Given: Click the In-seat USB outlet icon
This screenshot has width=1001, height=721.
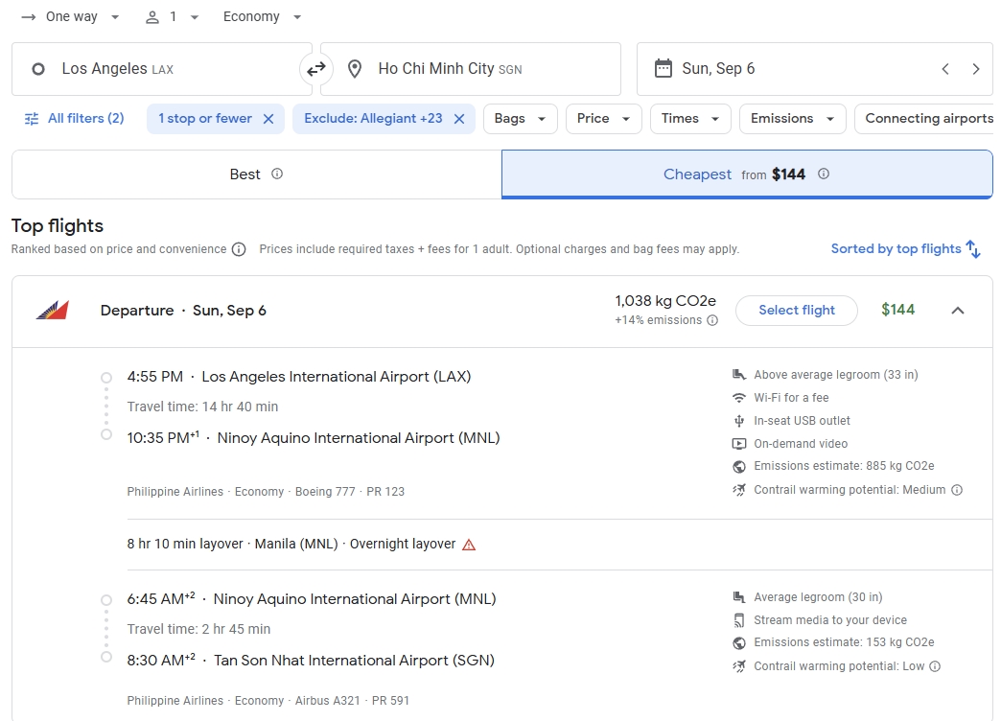Looking at the screenshot, I should click(x=738, y=421).
